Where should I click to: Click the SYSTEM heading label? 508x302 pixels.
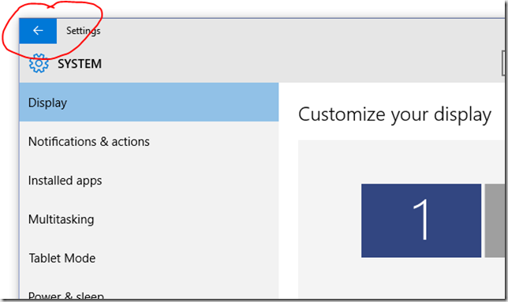80,64
